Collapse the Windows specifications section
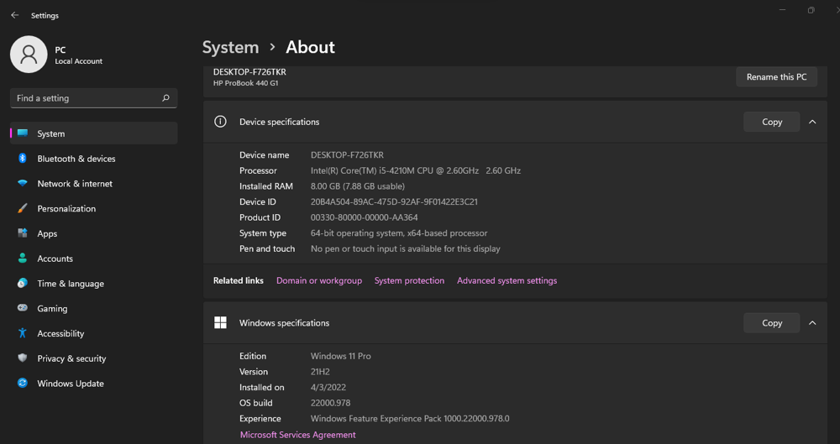 coord(812,323)
